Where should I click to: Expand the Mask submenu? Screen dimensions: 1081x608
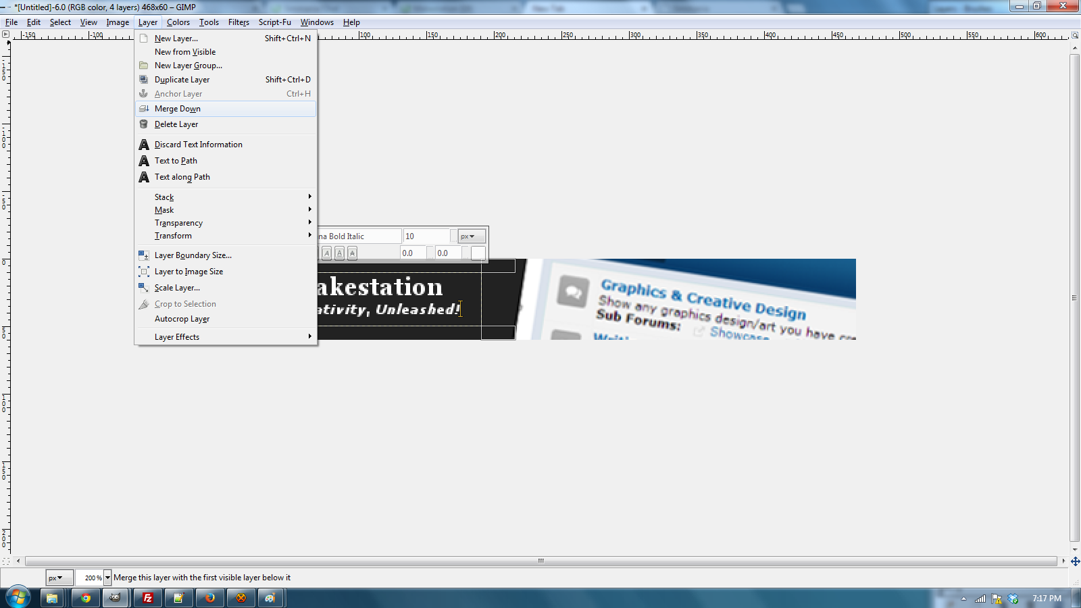(x=226, y=210)
